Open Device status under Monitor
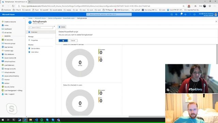The image size is (218, 123). [x=35, y=49]
